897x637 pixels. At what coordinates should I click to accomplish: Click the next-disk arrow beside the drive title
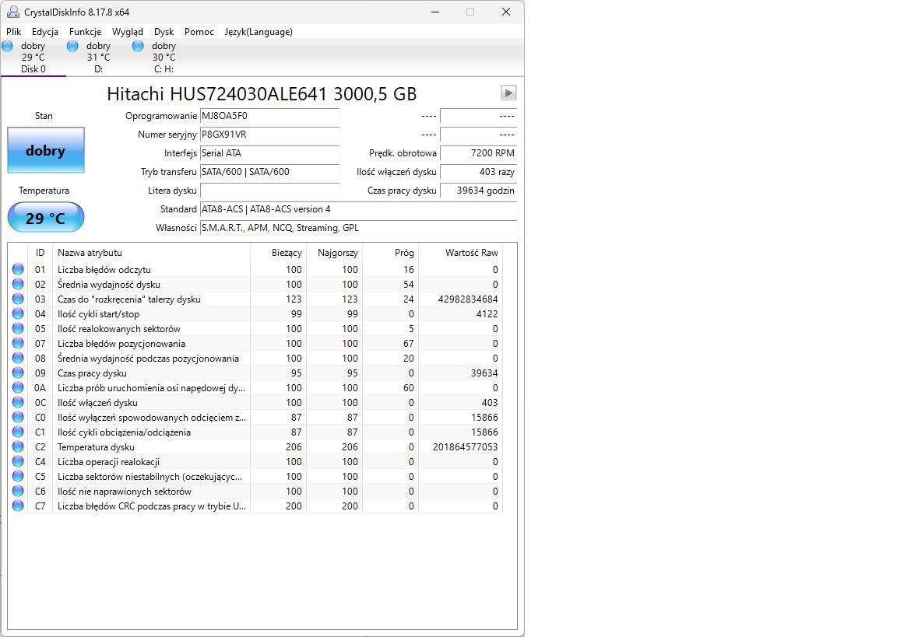point(508,93)
